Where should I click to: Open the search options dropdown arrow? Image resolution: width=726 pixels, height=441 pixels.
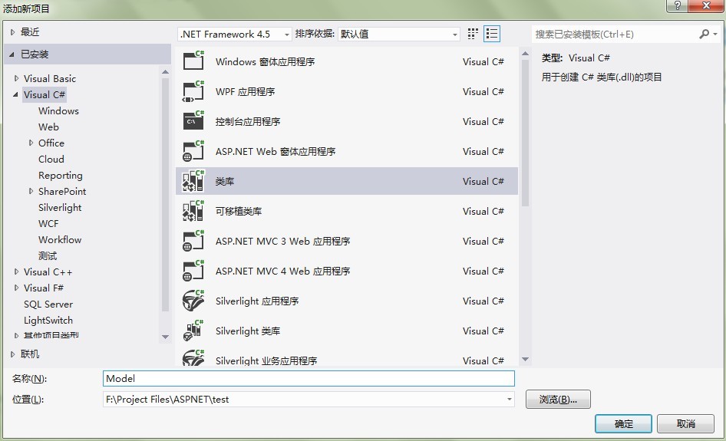click(x=715, y=35)
